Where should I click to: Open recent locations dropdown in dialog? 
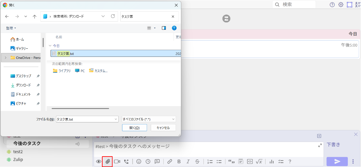(x=25, y=17)
